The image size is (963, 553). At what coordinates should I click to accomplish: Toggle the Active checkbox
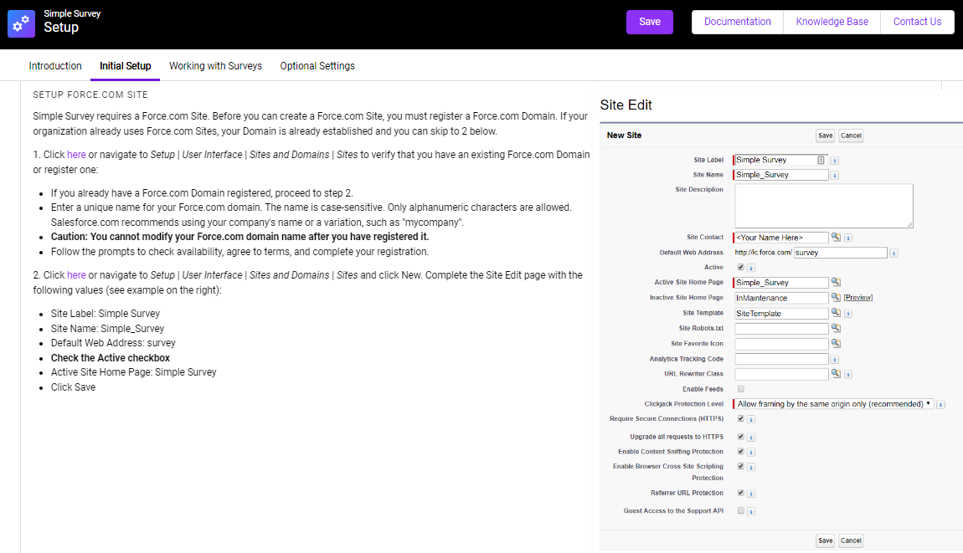point(741,267)
